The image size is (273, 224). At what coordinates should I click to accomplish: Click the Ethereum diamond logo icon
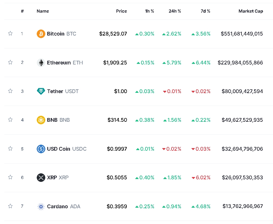coord(41,63)
